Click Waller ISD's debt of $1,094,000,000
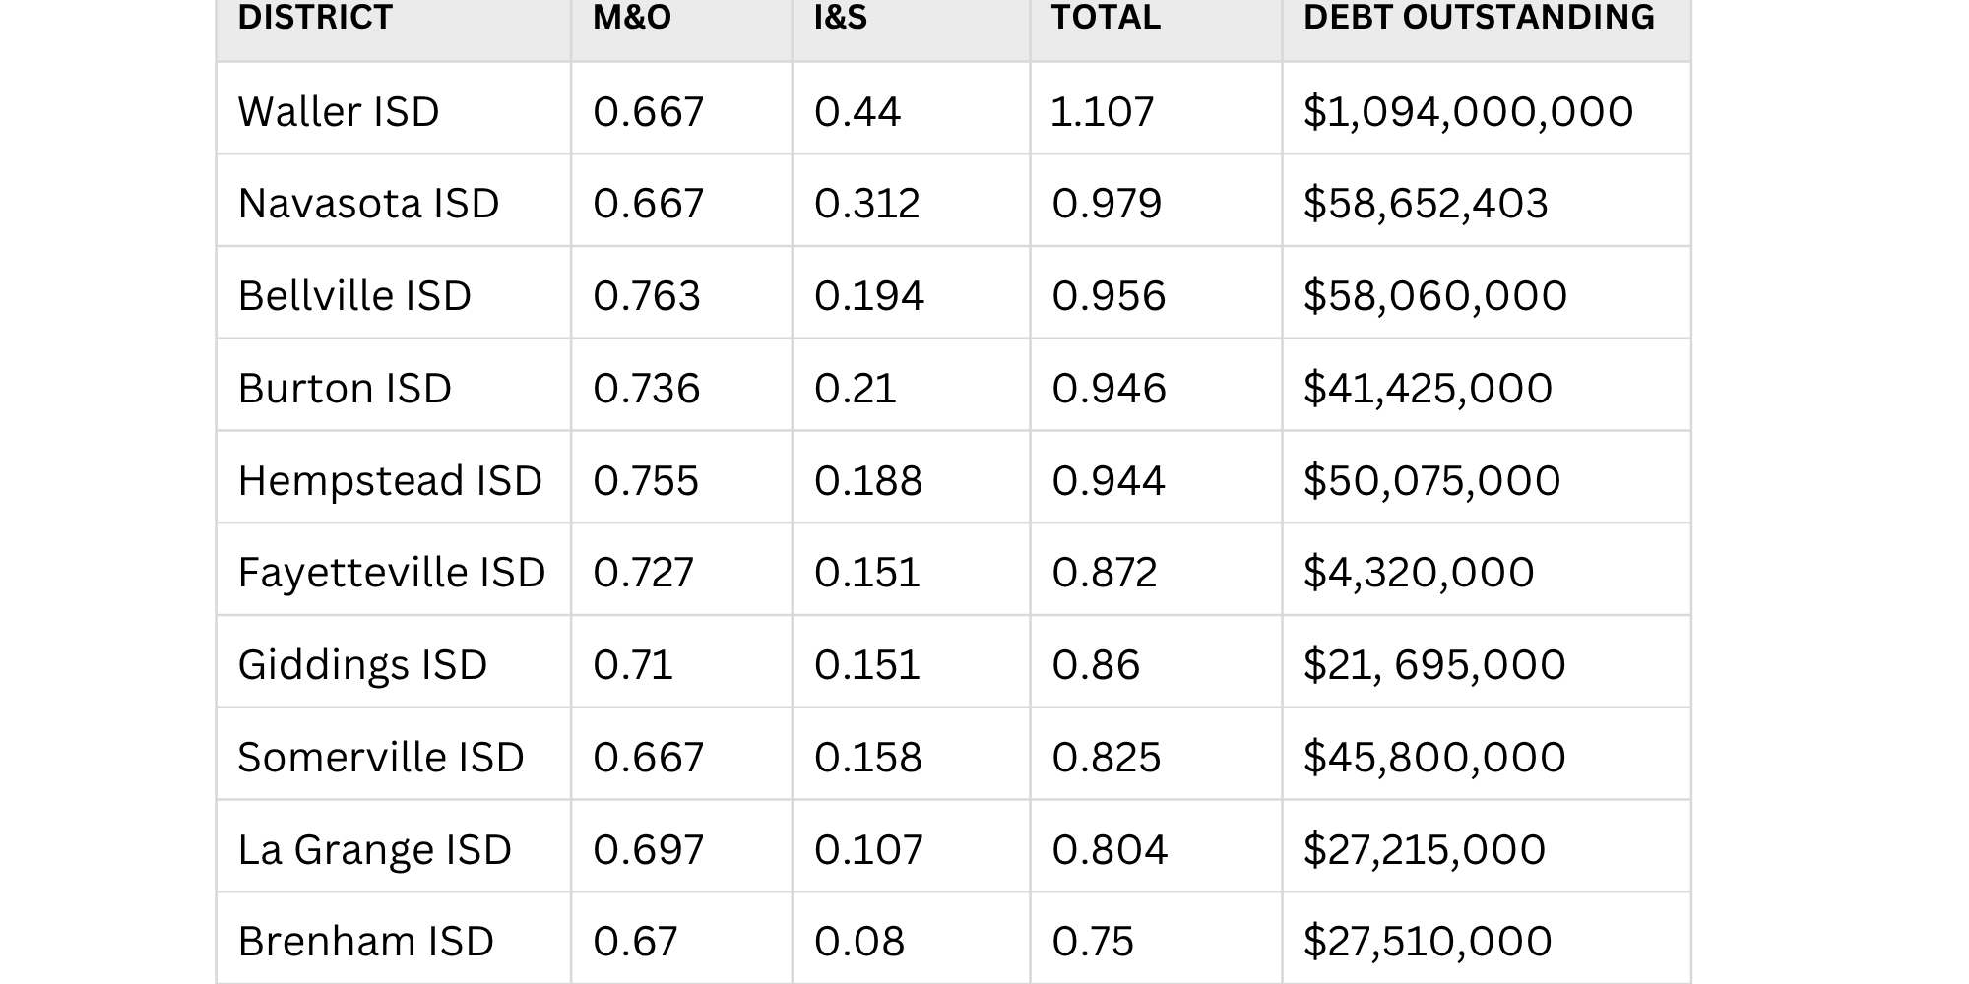This screenshot has width=1969, height=984. [x=1468, y=111]
